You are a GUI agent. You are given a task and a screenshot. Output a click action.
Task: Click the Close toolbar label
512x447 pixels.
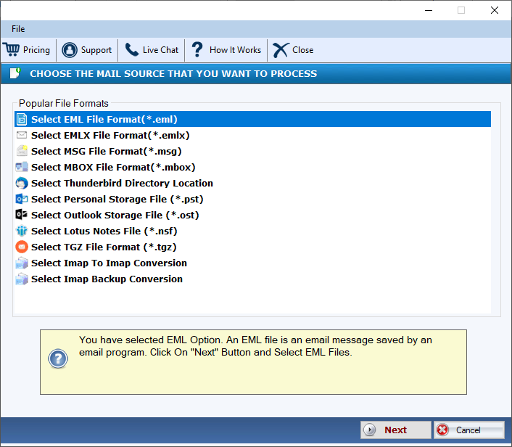coord(302,50)
